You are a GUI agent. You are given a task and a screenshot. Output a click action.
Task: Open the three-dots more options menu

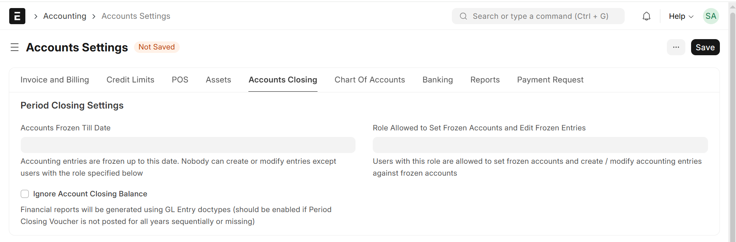click(x=676, y=47)
